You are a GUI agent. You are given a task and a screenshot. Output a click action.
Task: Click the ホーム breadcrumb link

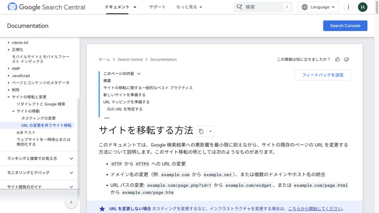point(104,60)
